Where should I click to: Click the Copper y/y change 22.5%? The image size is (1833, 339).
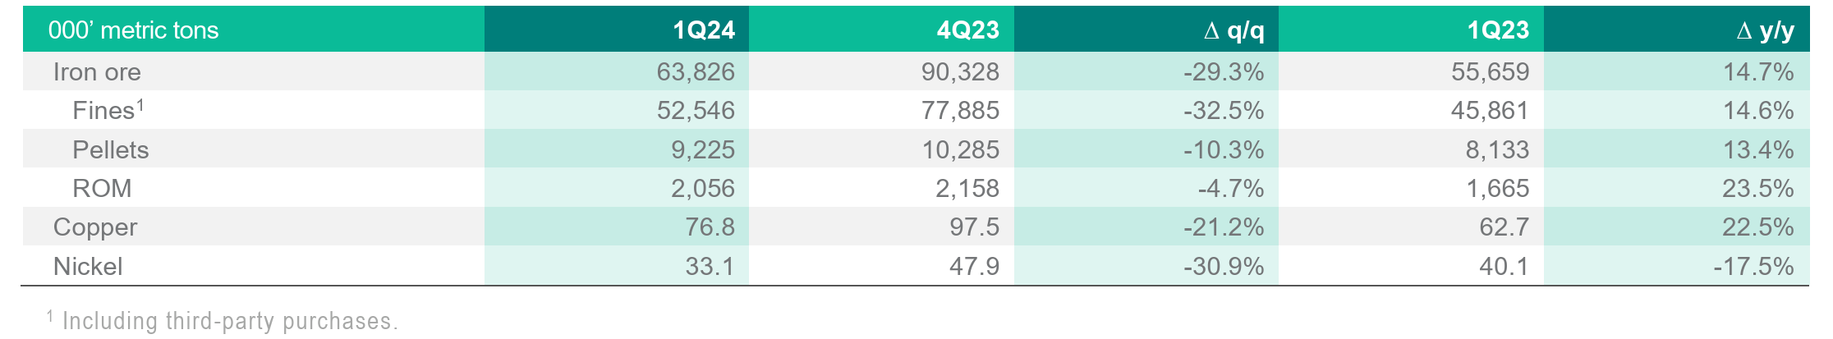(x=1757, y=227)
